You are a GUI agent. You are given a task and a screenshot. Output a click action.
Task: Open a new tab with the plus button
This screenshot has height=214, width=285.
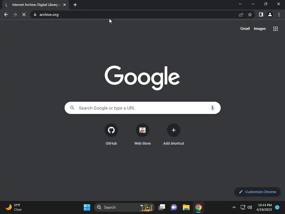point(75,5)
